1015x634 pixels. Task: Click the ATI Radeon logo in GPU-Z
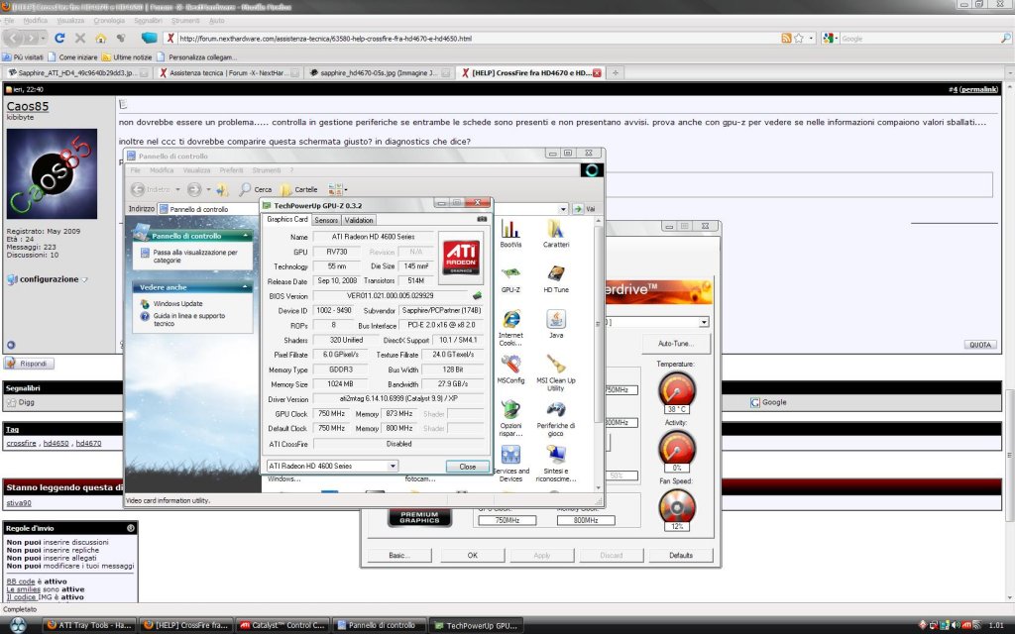click(x=461, y=258)
